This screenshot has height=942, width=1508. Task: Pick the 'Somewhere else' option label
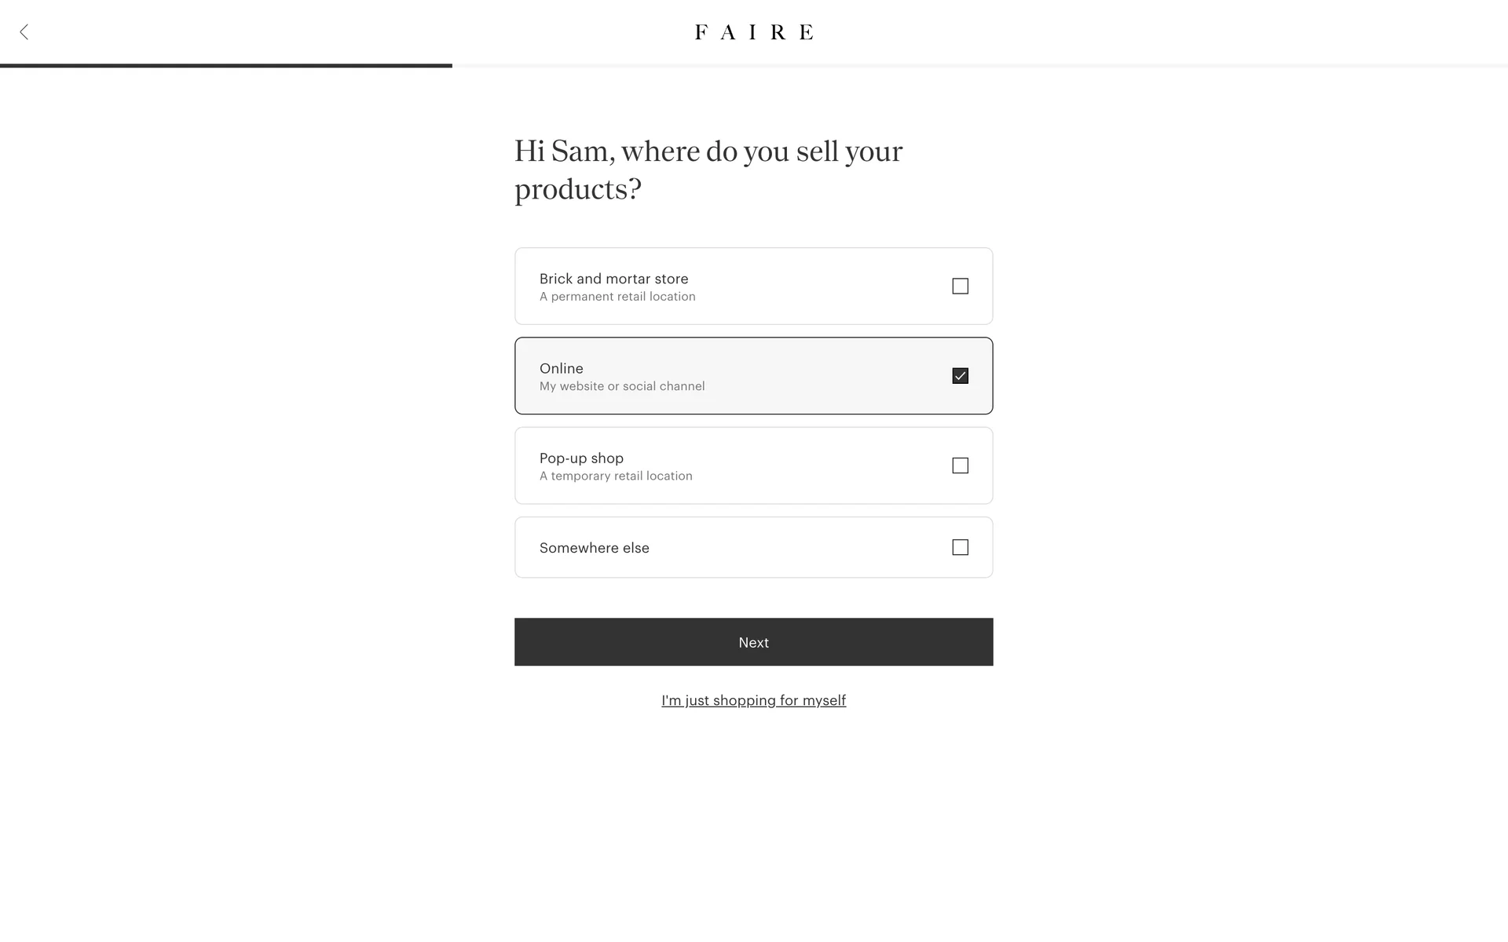(594, 548)
